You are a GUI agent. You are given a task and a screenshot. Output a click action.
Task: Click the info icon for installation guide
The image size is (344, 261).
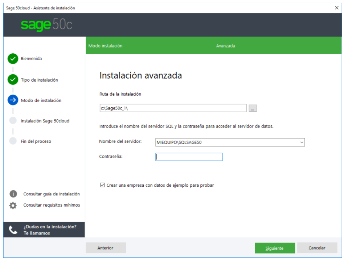(13, 194)
